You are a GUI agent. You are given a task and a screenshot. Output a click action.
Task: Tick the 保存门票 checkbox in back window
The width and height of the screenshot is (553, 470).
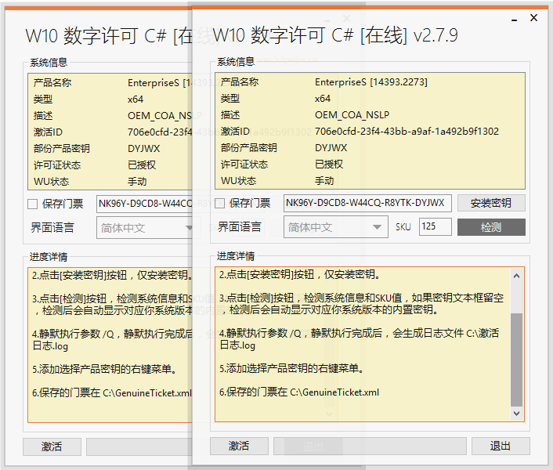click(x=32, y=204)
